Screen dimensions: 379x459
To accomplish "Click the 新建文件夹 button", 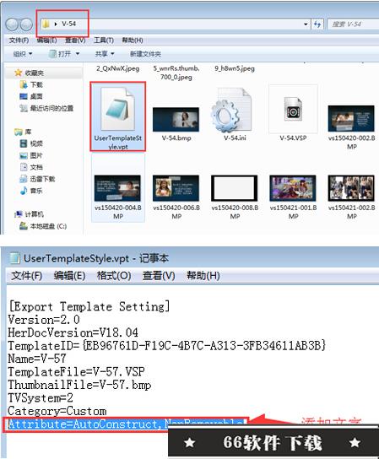I will [x=145, y=54].
